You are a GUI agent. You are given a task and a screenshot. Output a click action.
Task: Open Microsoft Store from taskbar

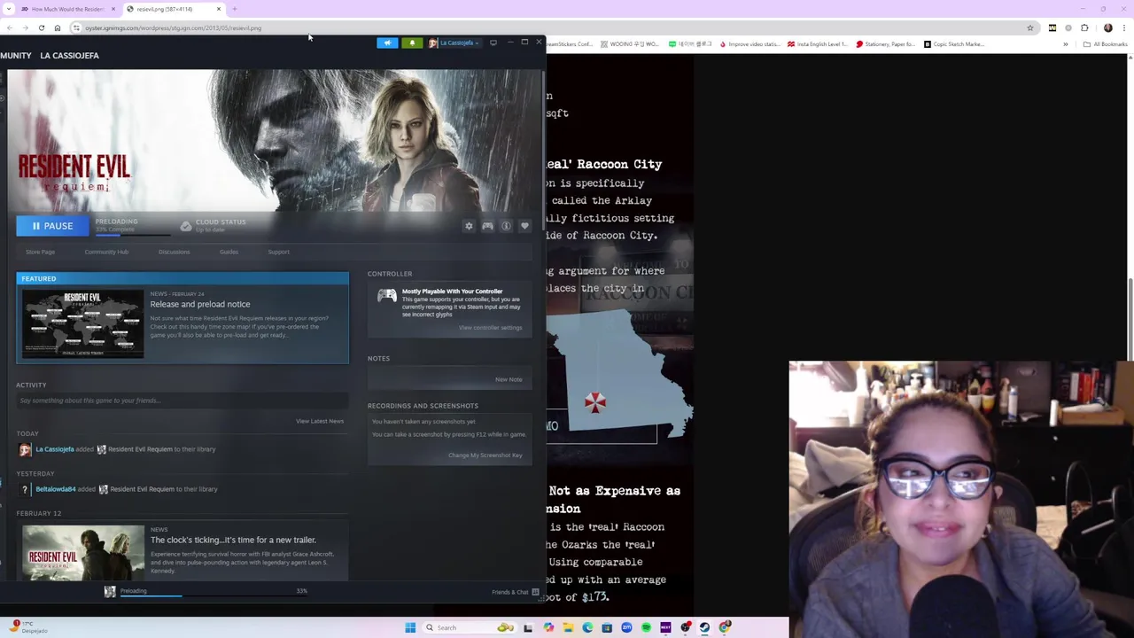[x=607, y=627]
